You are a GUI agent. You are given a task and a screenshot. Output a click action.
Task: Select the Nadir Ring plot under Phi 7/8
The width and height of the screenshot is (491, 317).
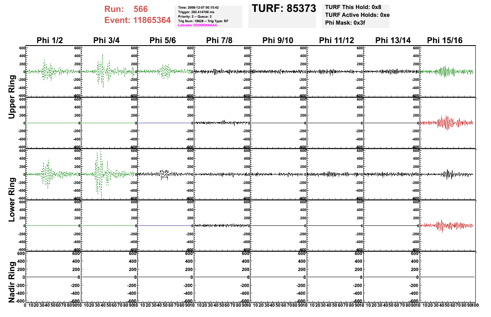223,277
